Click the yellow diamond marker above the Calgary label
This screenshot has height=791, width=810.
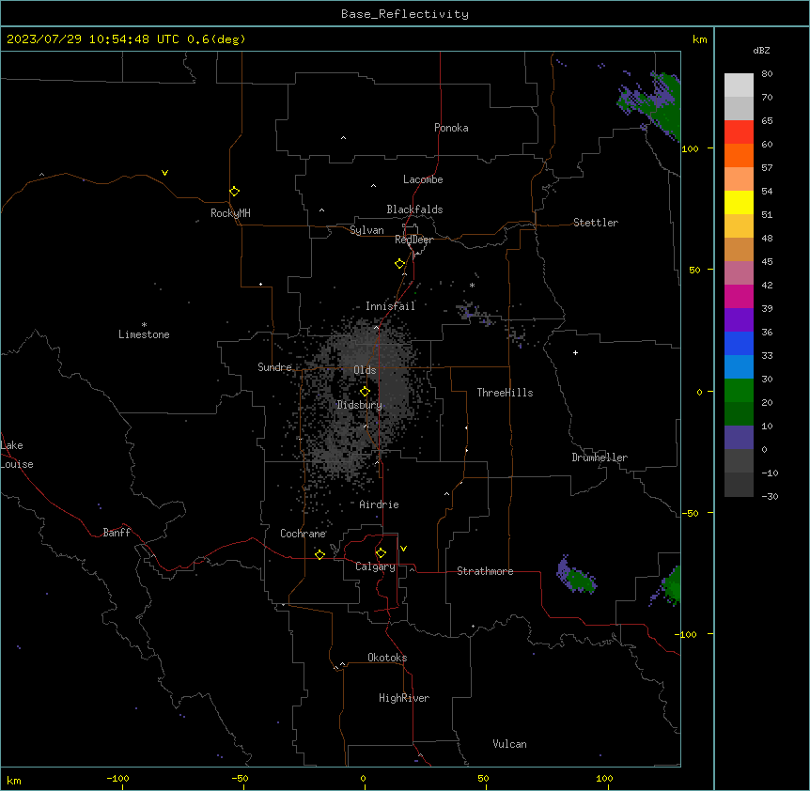coord(382,553)
